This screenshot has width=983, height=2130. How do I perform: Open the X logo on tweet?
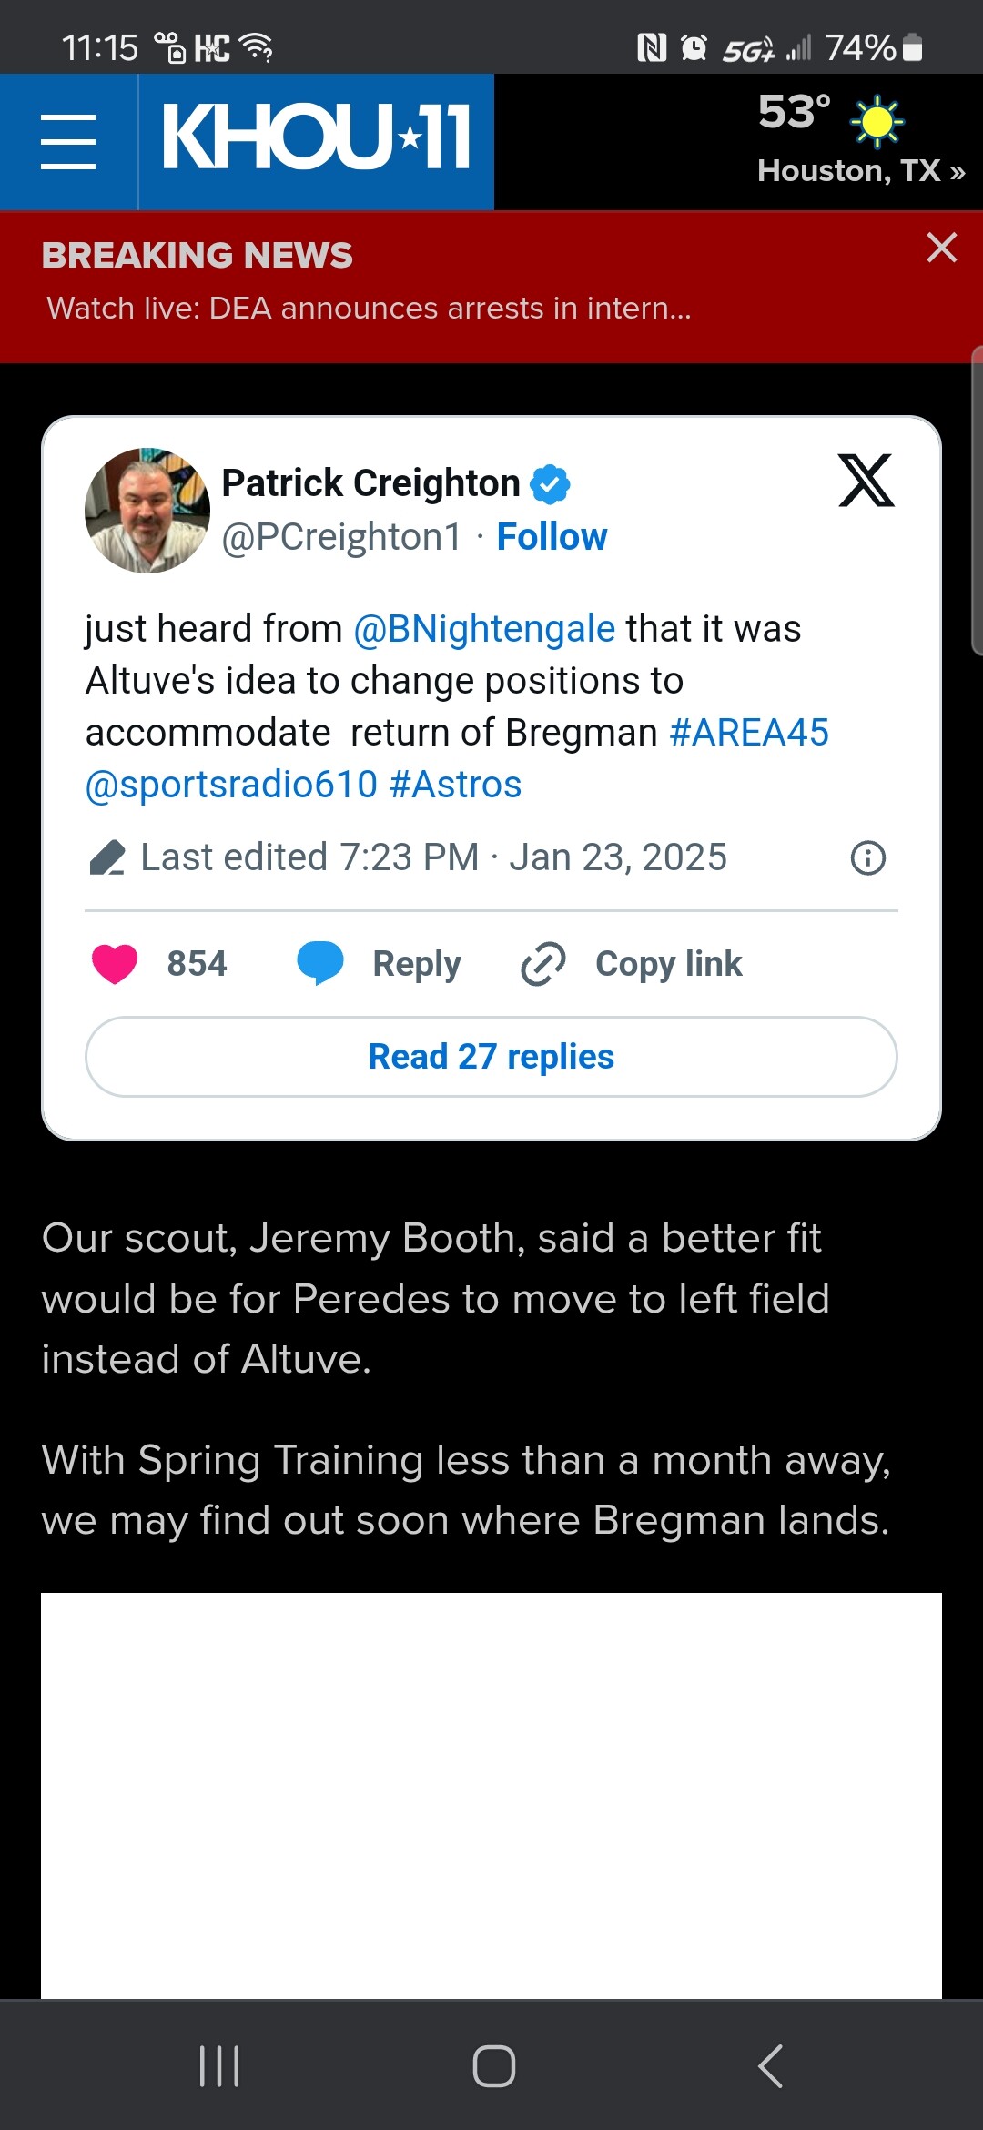coord(866,480)
